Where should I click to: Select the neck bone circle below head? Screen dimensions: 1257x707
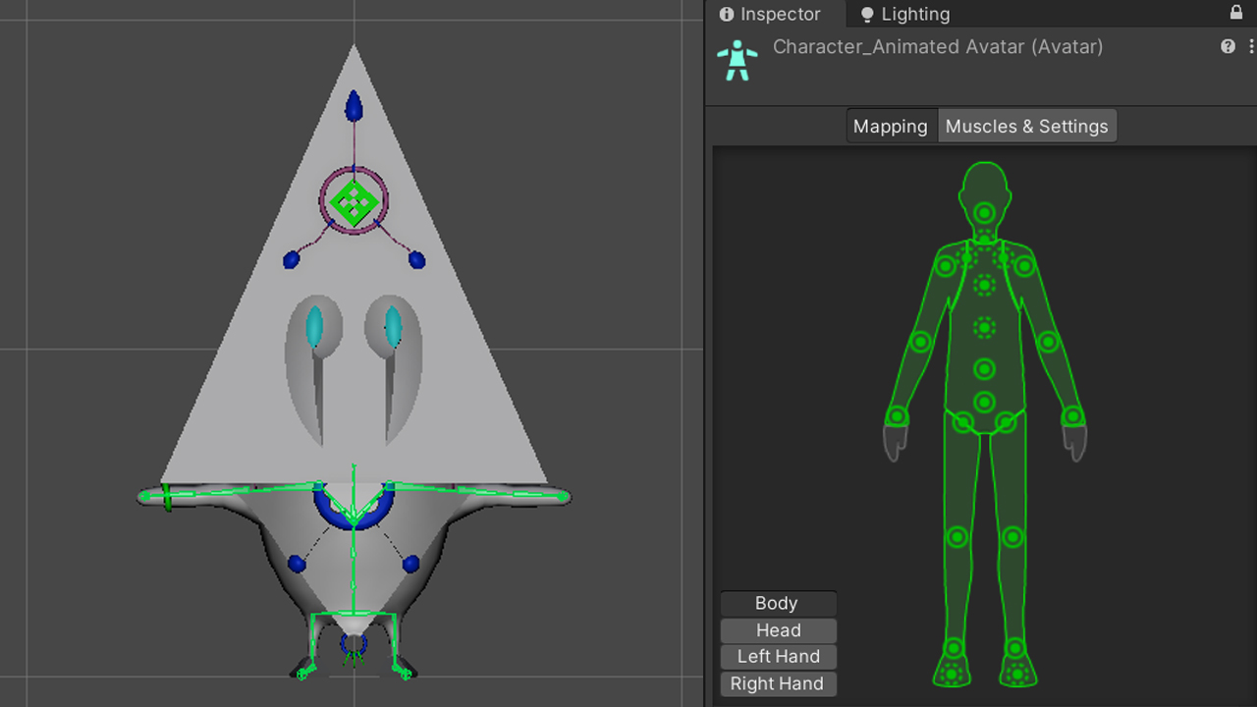tap(984, 237)
